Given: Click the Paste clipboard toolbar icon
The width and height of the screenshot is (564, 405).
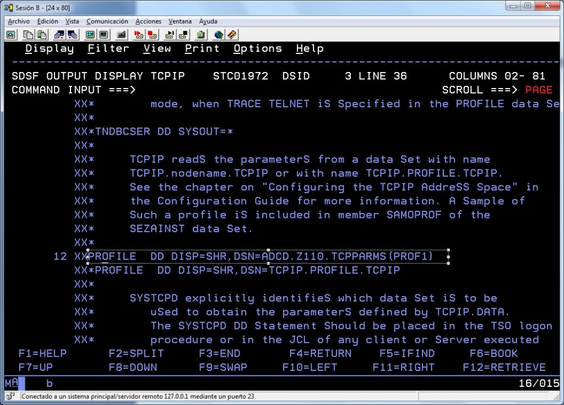Looking at the screenshot, I should point(42,35).
